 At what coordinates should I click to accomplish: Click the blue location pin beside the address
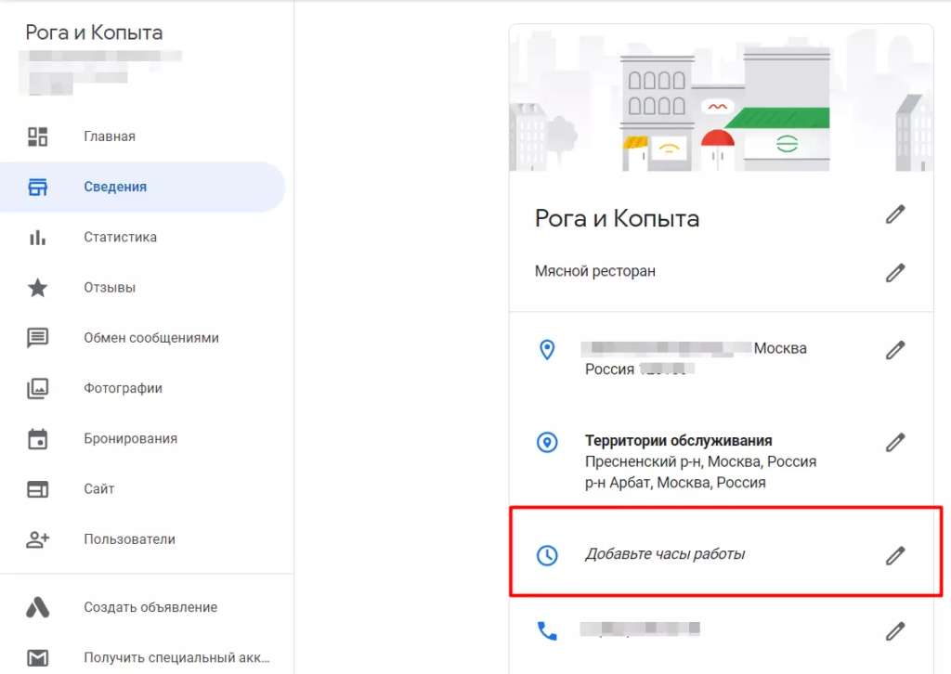[x=547, y=350]
